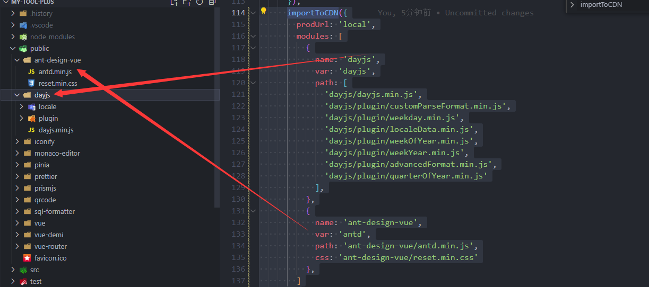Collapse the public folder
649x287 pixels.
click(13, 48)
